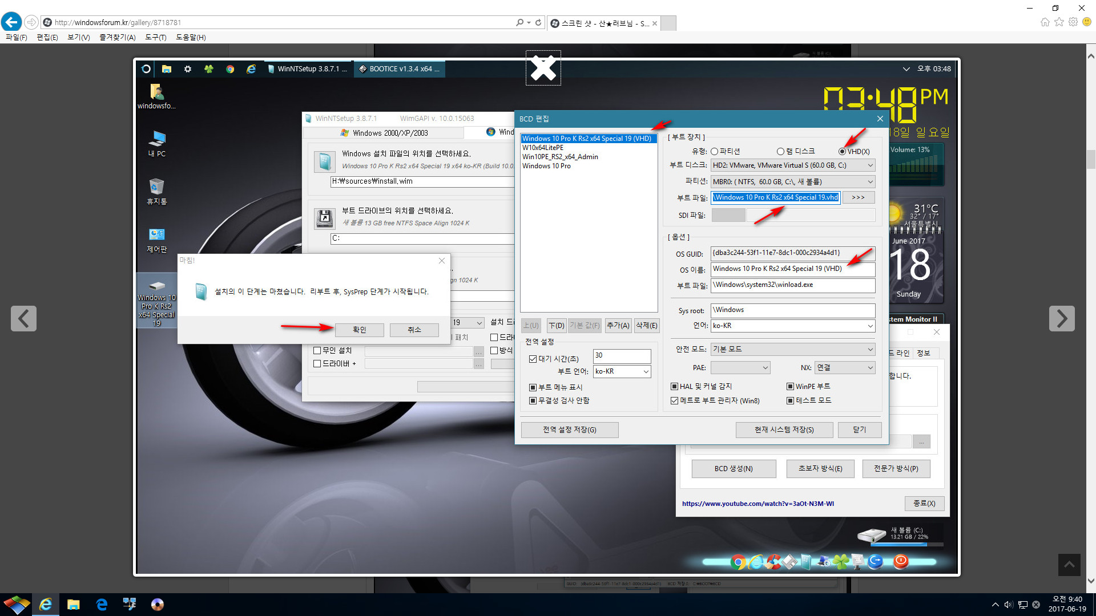Toggle the 대기 시간(초) checkbox
The height and width of the screenshot is (616, 1096).
pyautogui.click(x=533, y=359)
